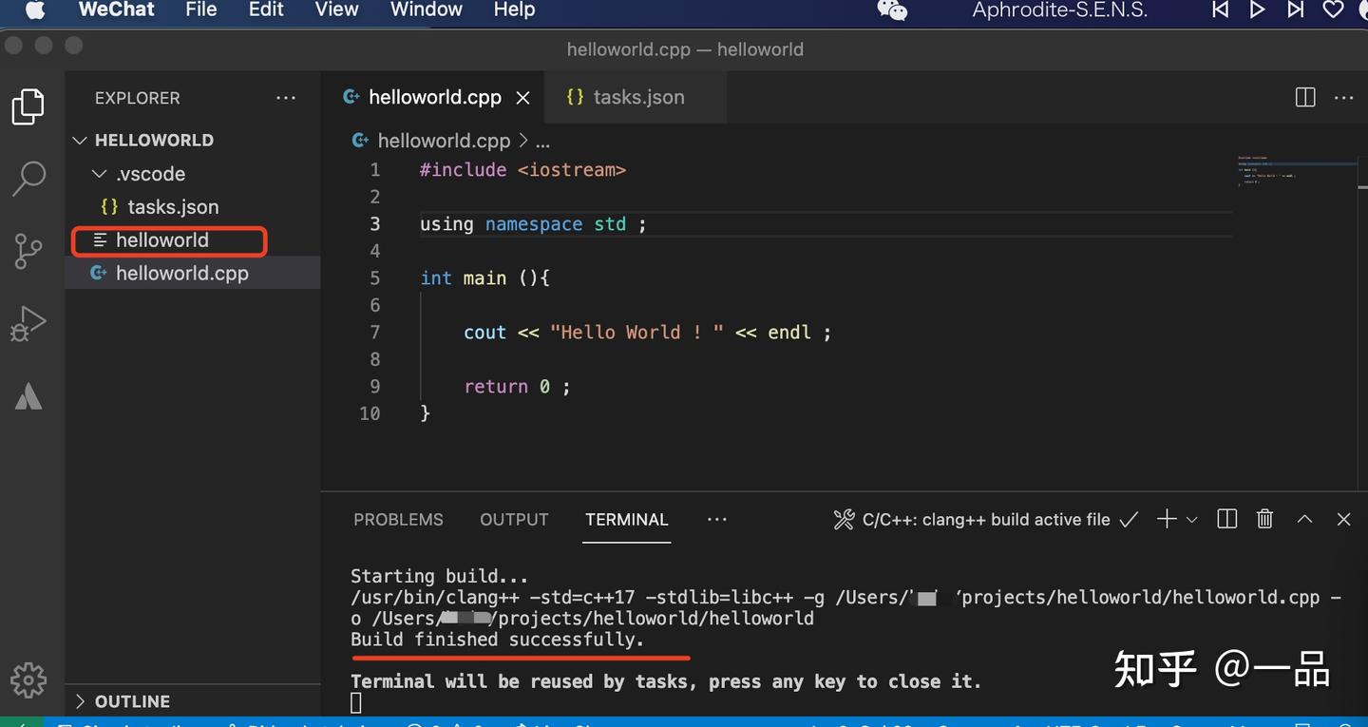Maximize the terminal panel with the chevron
This screenshot has height=727, width=1368.
click(1304, 519)
